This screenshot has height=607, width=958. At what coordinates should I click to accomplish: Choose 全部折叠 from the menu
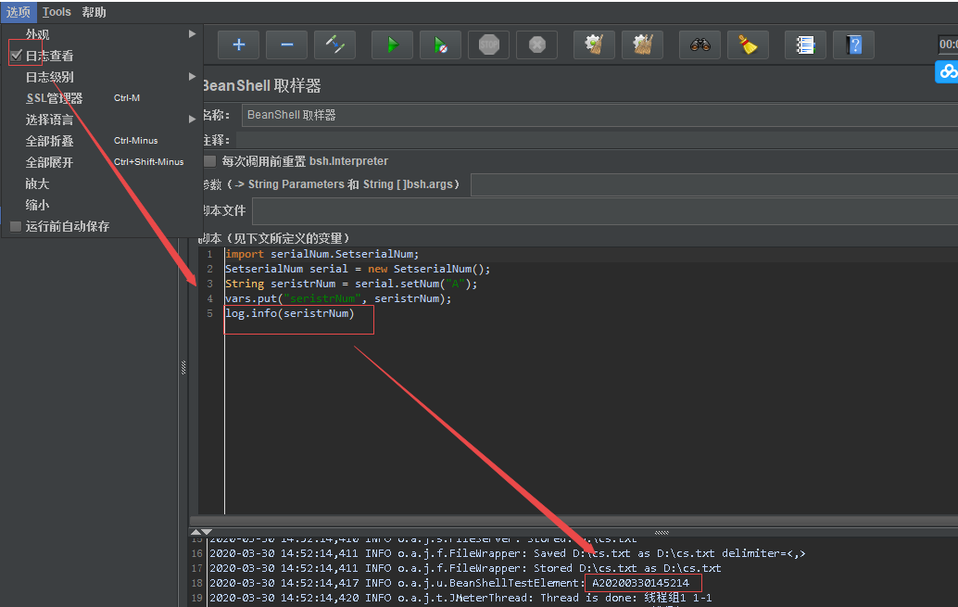point(101,141)
